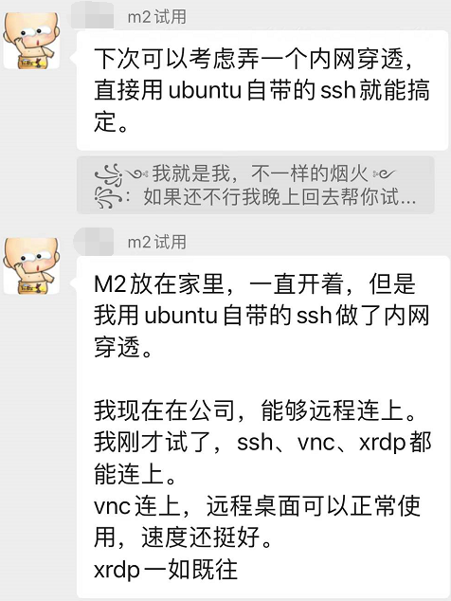Click the blurred nickname above the first message
The height and width of the screenshot is (601, 451).
pos(93,15)
